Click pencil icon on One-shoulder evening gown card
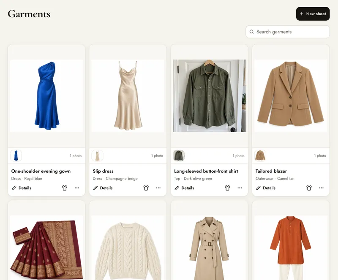Image resolution: width=338 pixels, height=280 pixels. 14,188
